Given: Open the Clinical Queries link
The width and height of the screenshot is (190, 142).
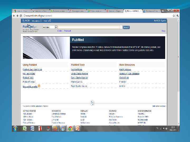Looking at the screenshot, I should click(x=77, y=82).
